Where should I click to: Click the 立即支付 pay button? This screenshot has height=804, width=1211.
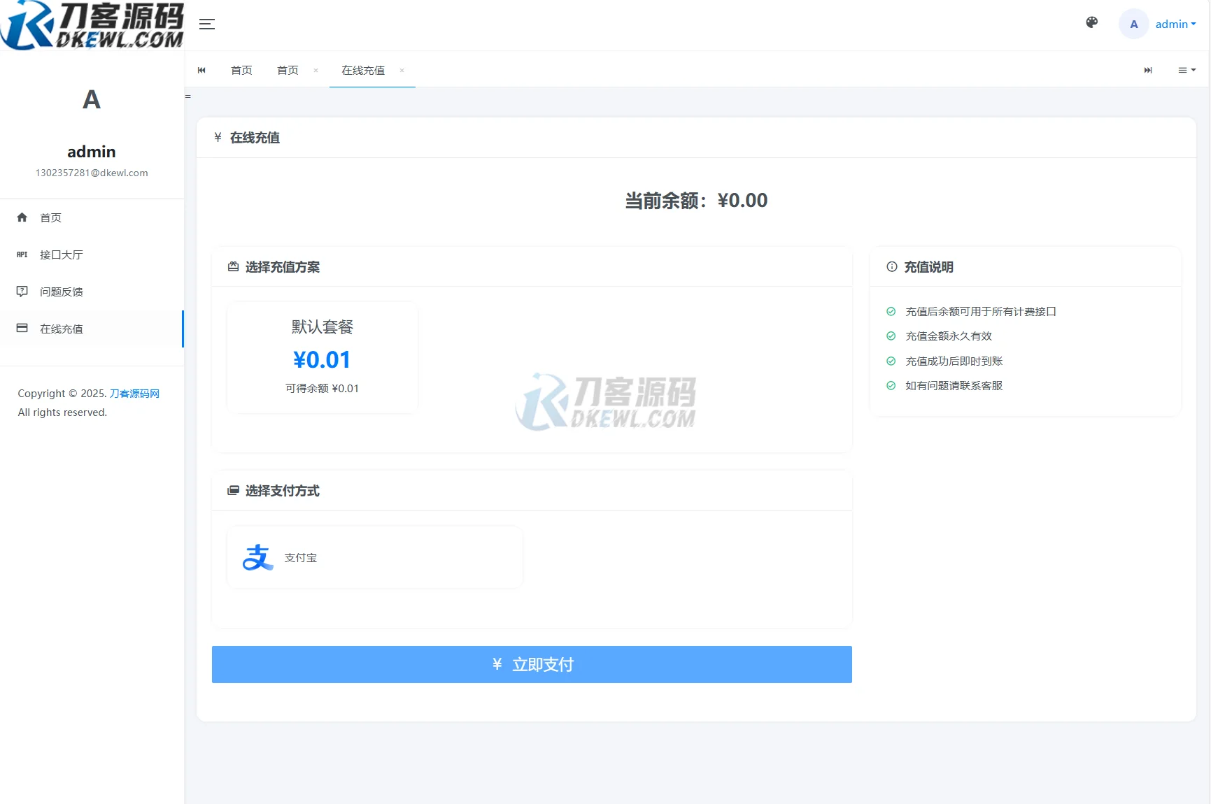pos(532,664)
